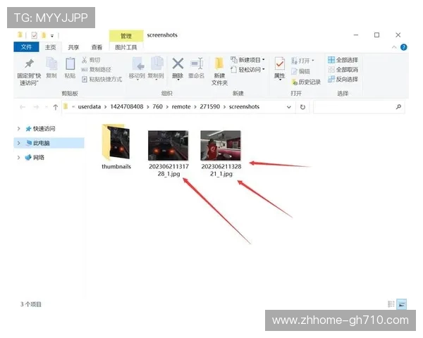Collapse the ribbon with the caret
This screenshot has width=423, height=338.
[394, 47]
